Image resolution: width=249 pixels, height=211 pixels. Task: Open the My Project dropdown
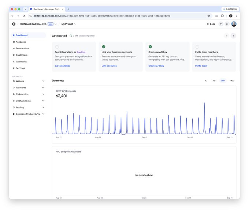(x=69, y=24)
